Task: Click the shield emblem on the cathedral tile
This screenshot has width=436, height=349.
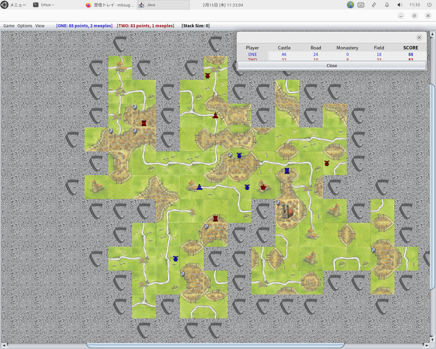Action: click(x=278, y=202)
